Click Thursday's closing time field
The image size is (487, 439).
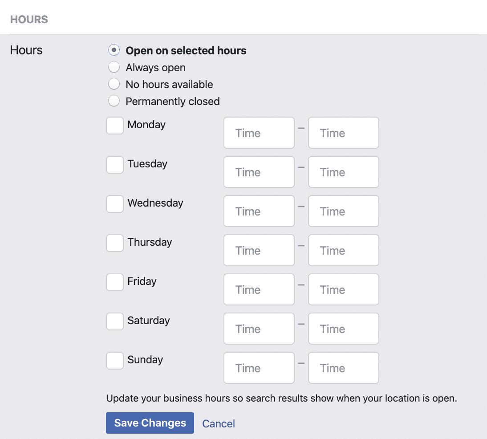pos(343,250)
